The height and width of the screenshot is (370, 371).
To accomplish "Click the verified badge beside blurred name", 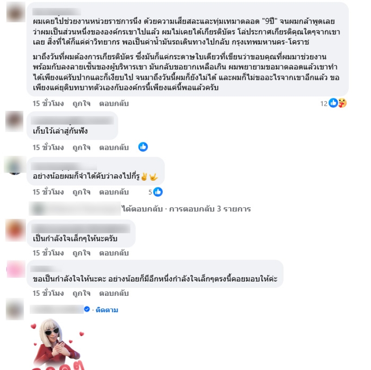I will (x=87, y=309).
